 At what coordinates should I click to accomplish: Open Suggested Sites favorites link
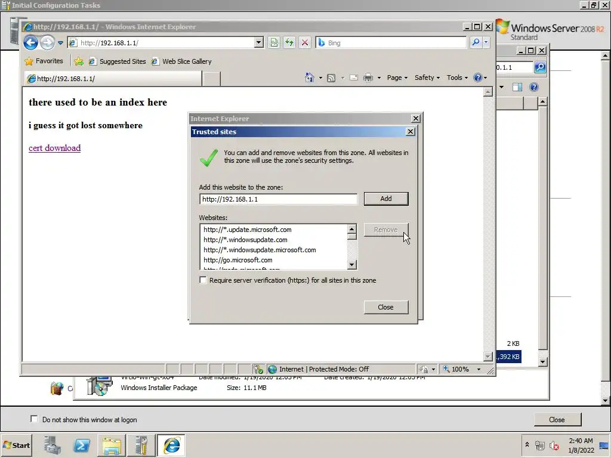(118, 61)
